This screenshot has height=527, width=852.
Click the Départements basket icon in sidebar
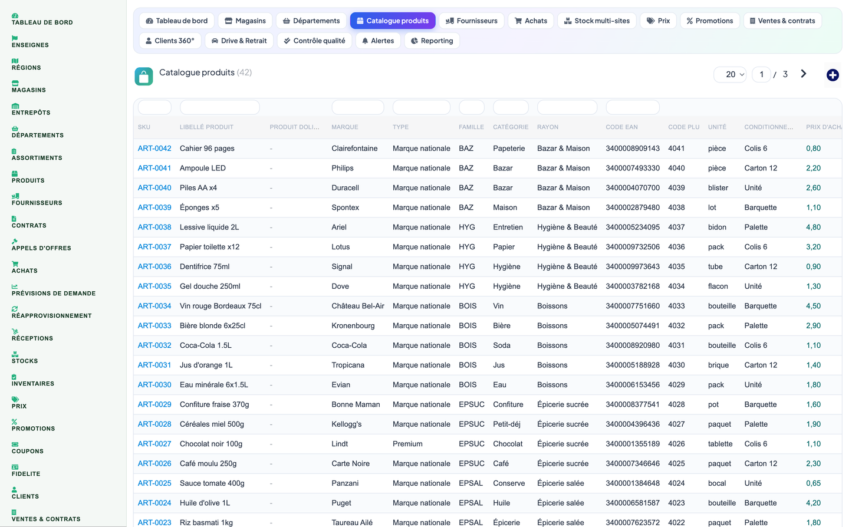(15, 129)
